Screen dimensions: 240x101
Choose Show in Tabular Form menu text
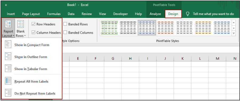click(31, 69)
